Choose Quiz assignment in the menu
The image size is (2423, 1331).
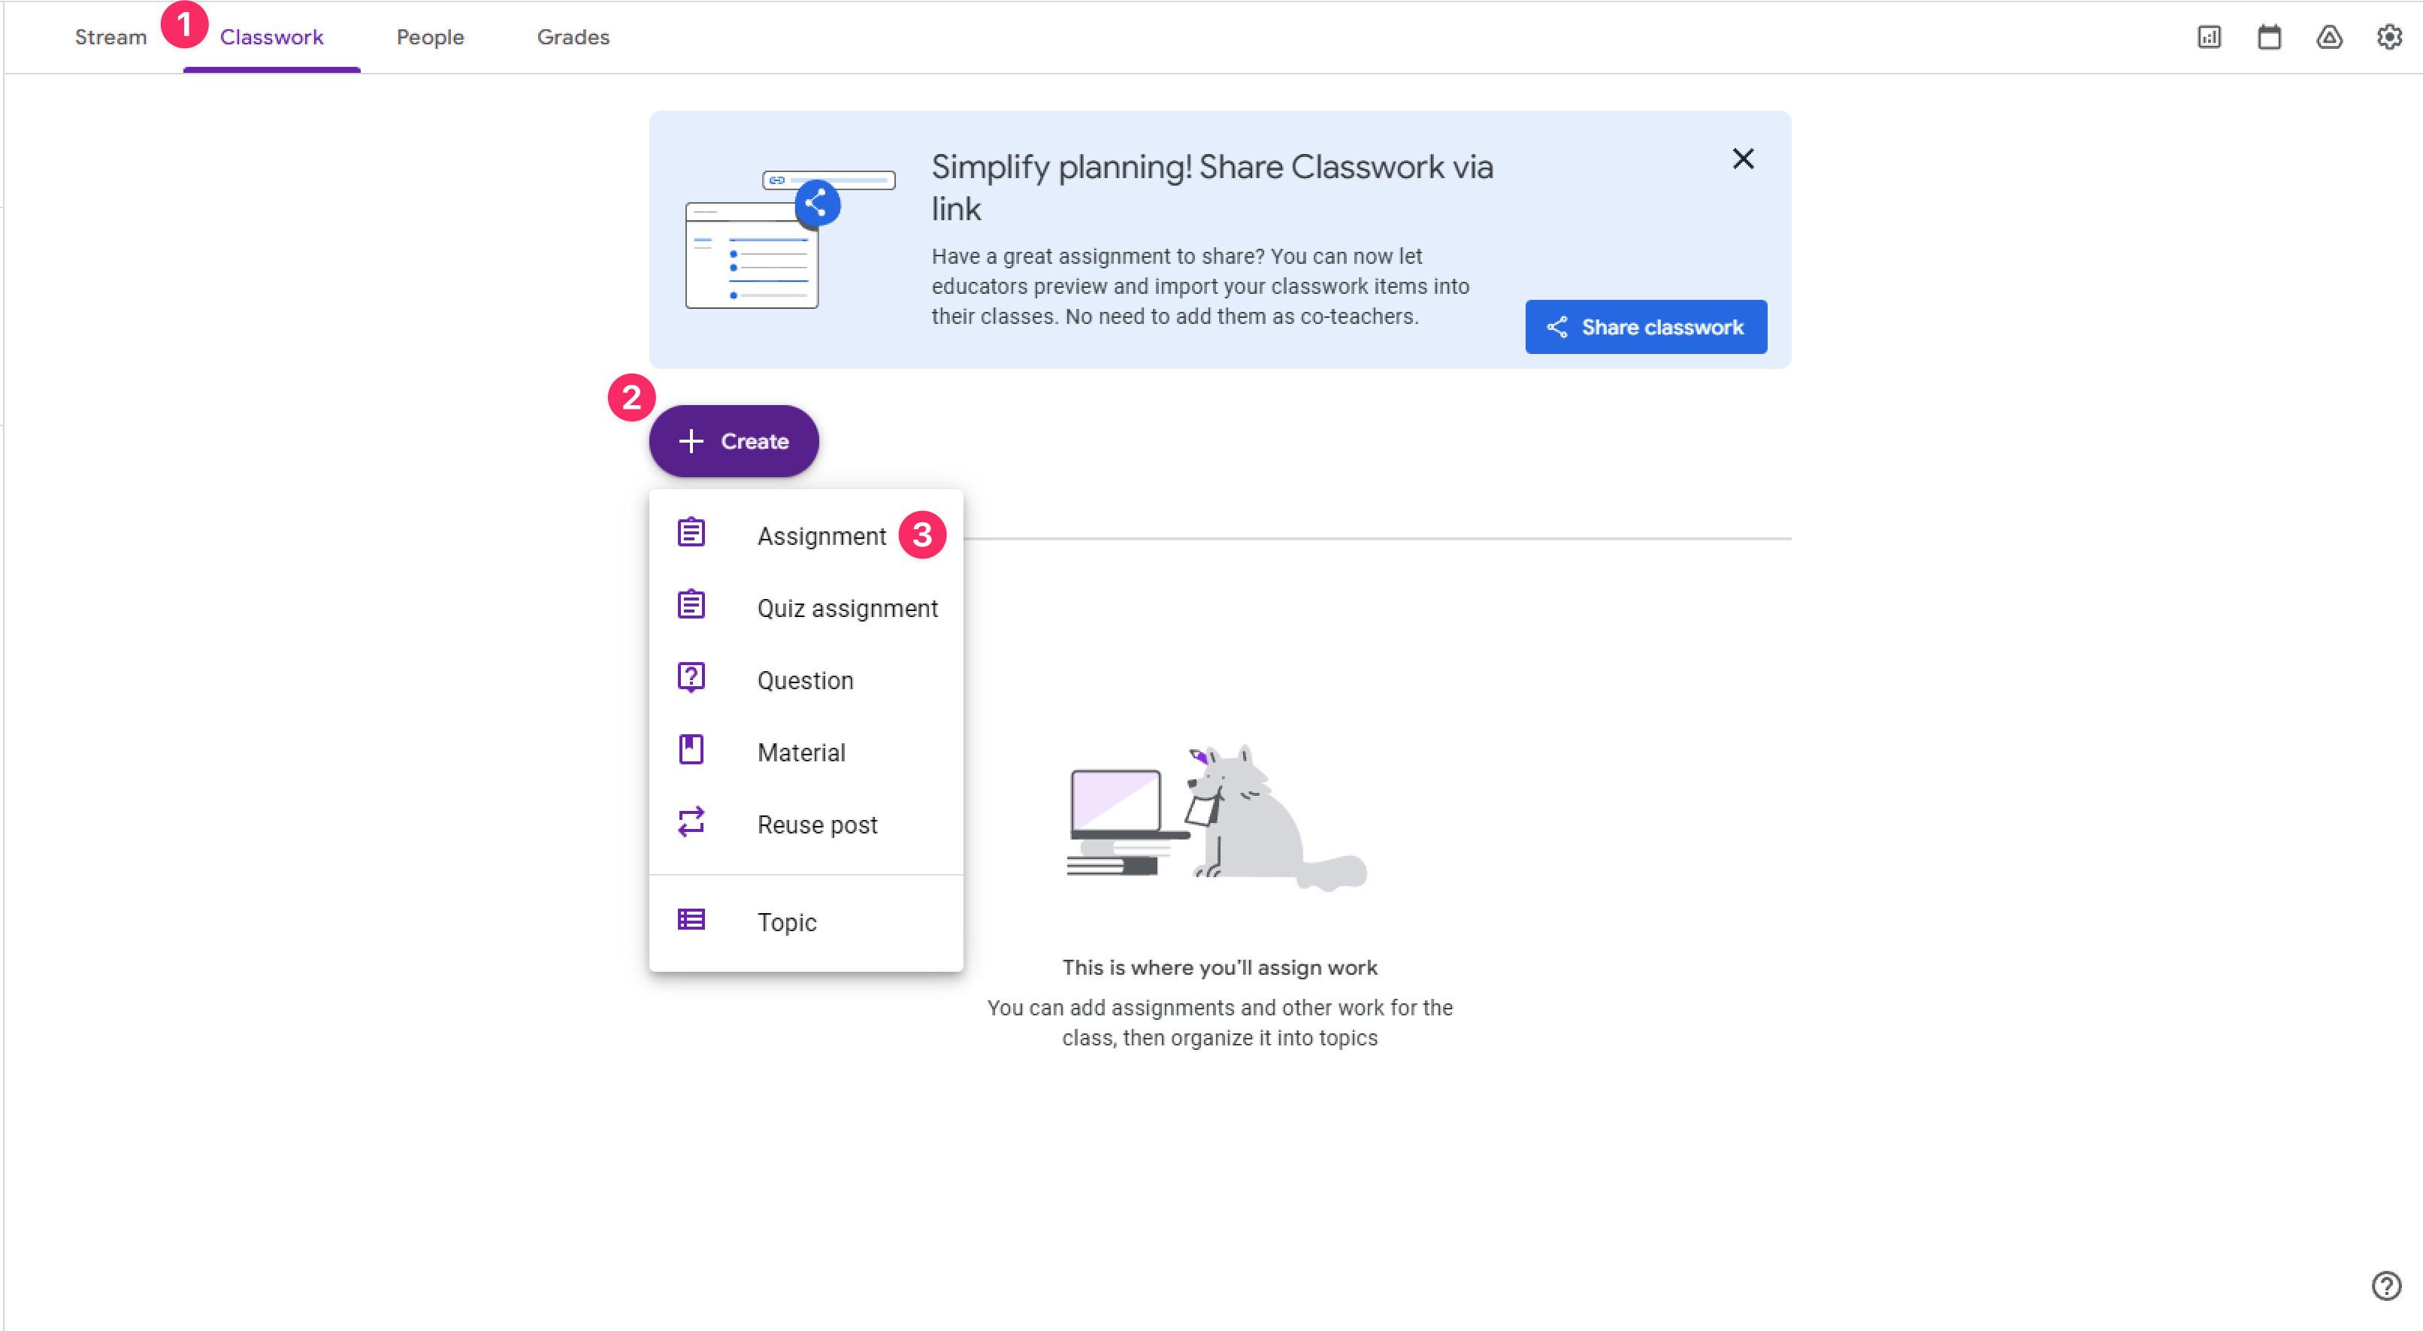[x=805, y=608]
